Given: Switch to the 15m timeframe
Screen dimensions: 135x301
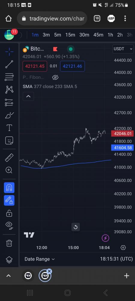Looking at the screenshot, I should (x=70, y=35).
